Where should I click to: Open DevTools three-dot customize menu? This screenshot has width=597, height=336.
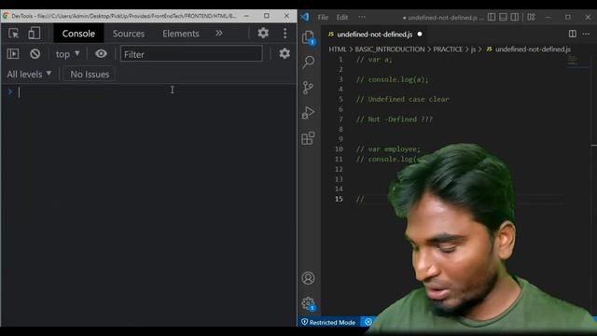coord(285,34)
